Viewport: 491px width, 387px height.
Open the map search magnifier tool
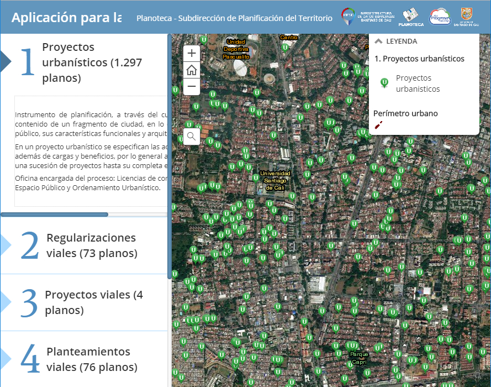[x=191, y=136]
